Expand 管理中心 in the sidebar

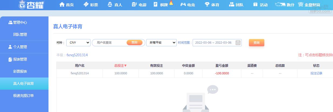tap(24, 23)
